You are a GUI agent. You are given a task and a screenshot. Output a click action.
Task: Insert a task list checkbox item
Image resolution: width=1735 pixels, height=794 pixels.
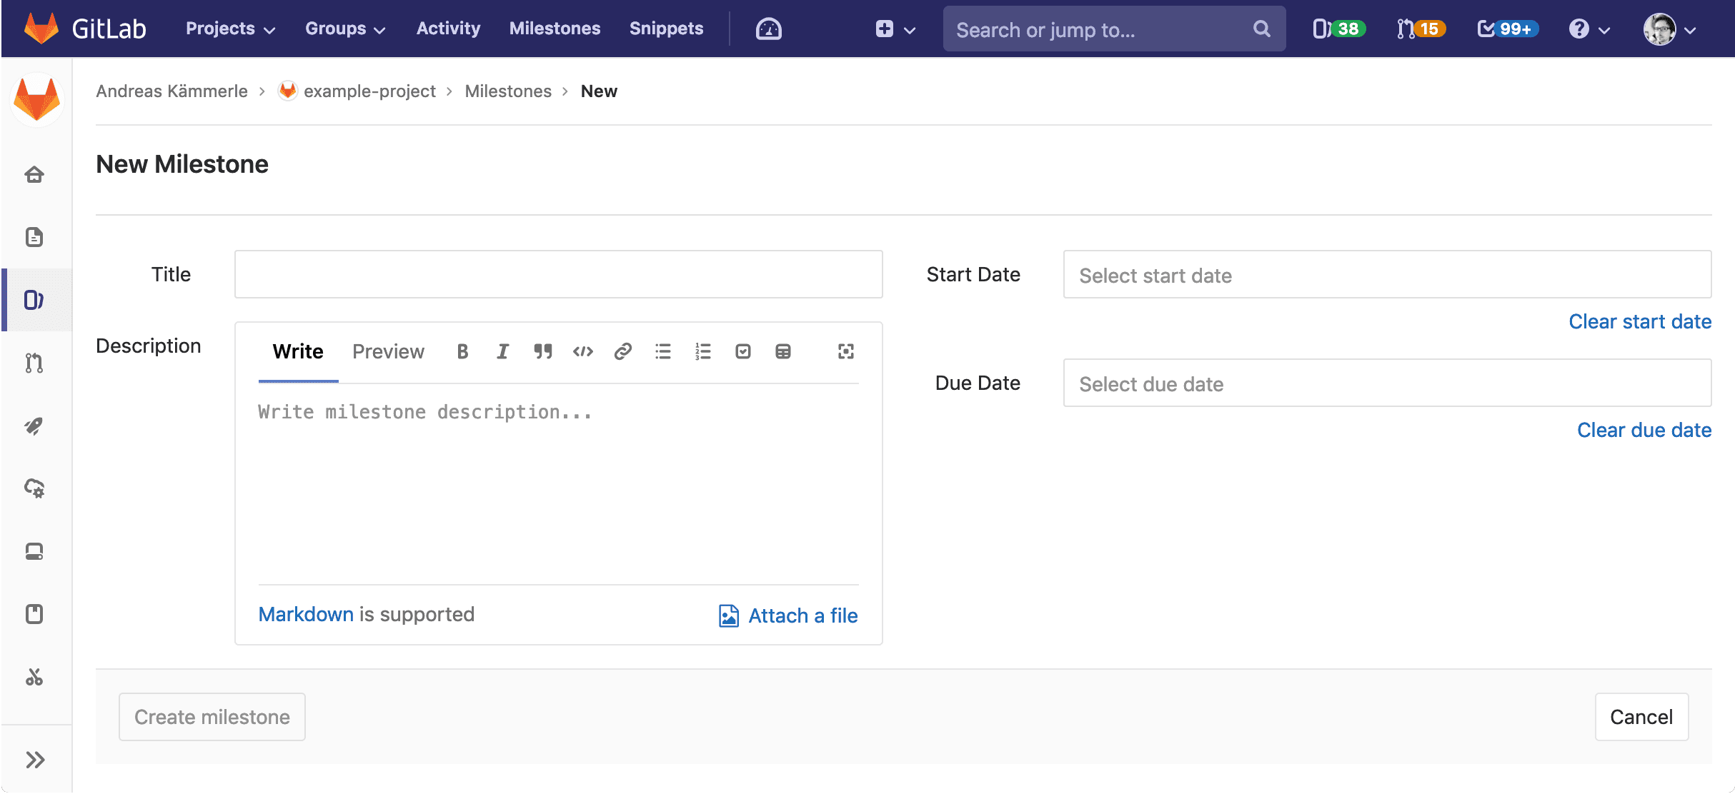coord(743,351)
